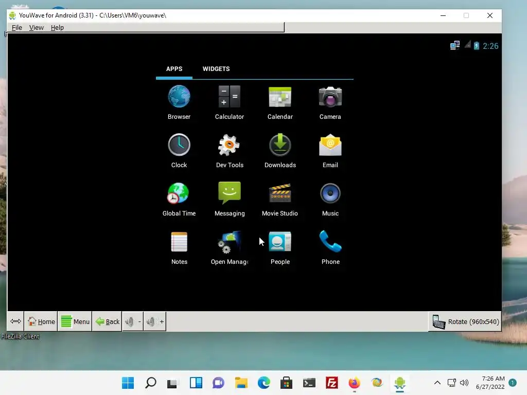The image size is (527, 395).
Task: Open network settings tray icon
Action: coord(452,383)
